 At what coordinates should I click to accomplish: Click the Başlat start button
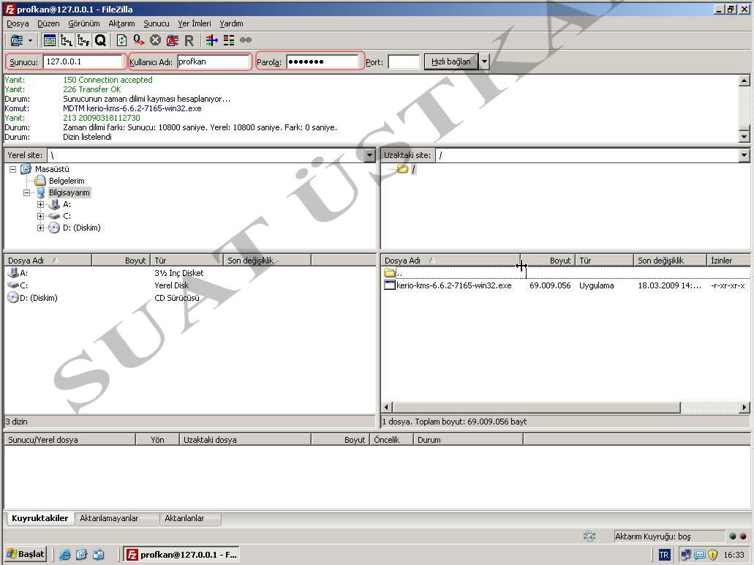[x=26, y=555]
